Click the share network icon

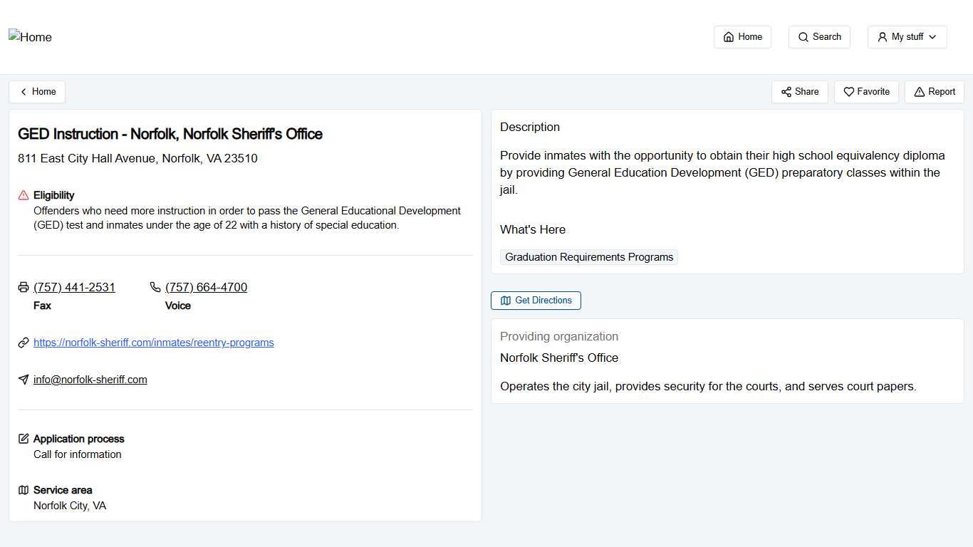(787, 92)
